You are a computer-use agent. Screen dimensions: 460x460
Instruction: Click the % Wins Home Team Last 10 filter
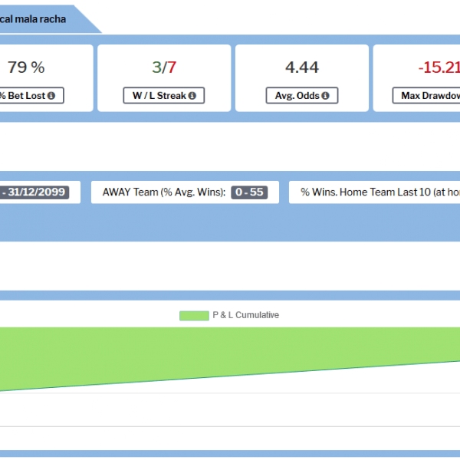click(375, 192)
